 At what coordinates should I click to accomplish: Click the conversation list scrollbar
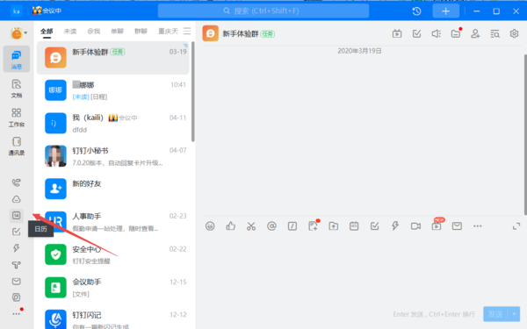point(193,91)
